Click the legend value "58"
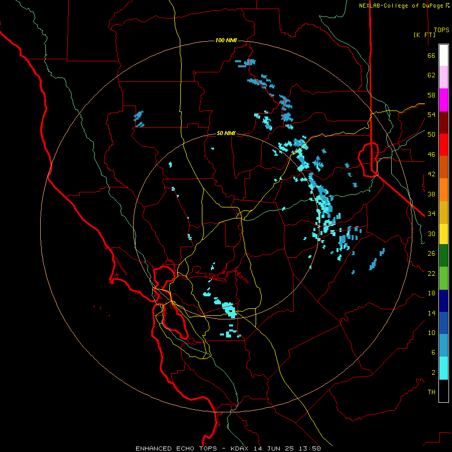Viewport: 452px width, 452px height. [x=431, y=95]
